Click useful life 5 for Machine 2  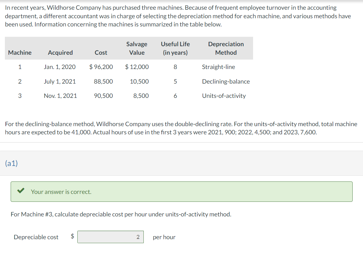click(175, 81)
